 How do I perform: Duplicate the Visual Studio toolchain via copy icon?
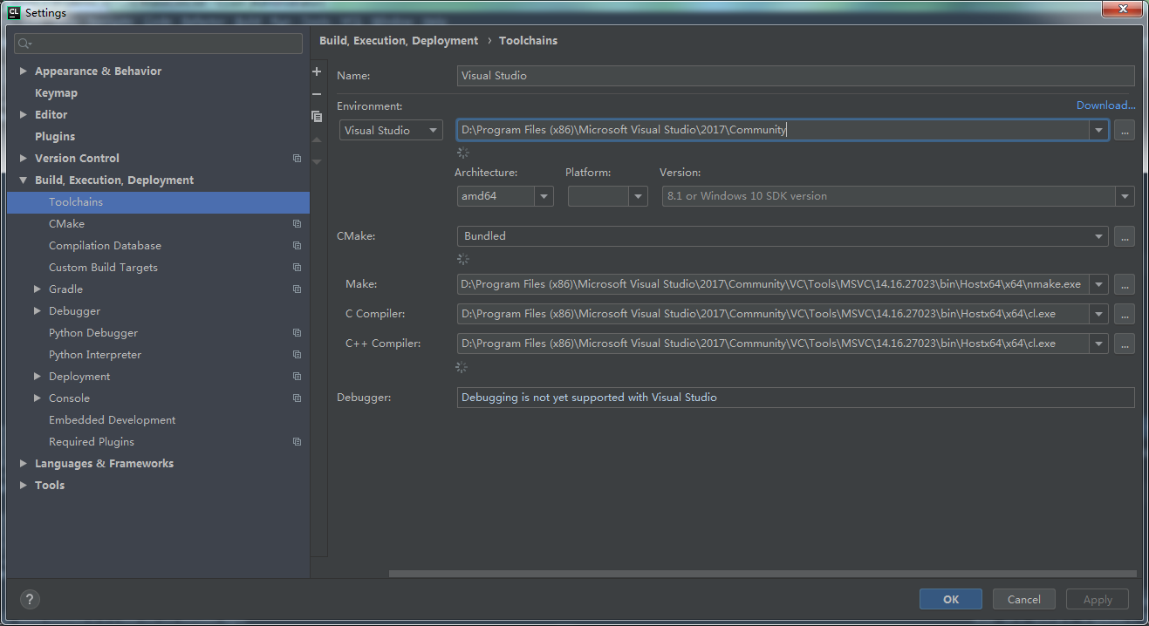click(x=317, y=116)
